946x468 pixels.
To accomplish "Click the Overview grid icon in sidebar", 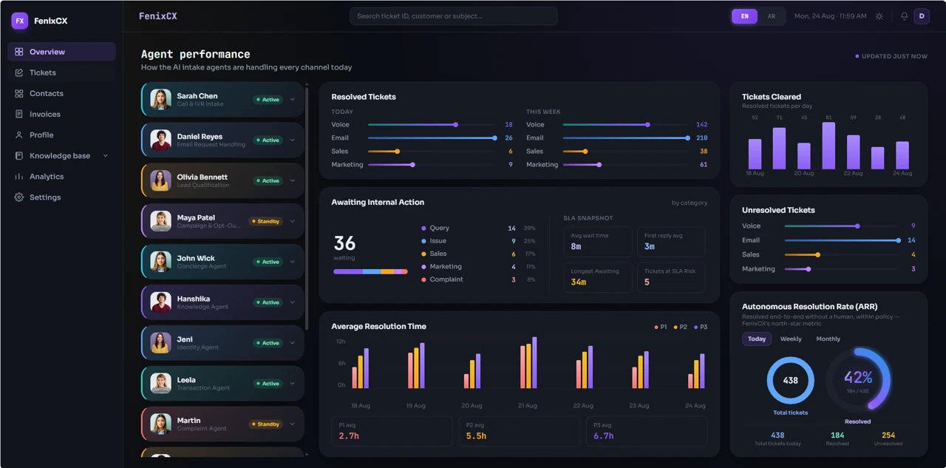I will (x=19, y=52).
